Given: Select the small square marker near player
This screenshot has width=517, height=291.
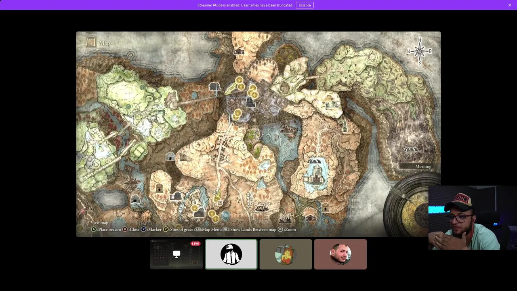Looking at the screenshot, I should pos(220,202).
